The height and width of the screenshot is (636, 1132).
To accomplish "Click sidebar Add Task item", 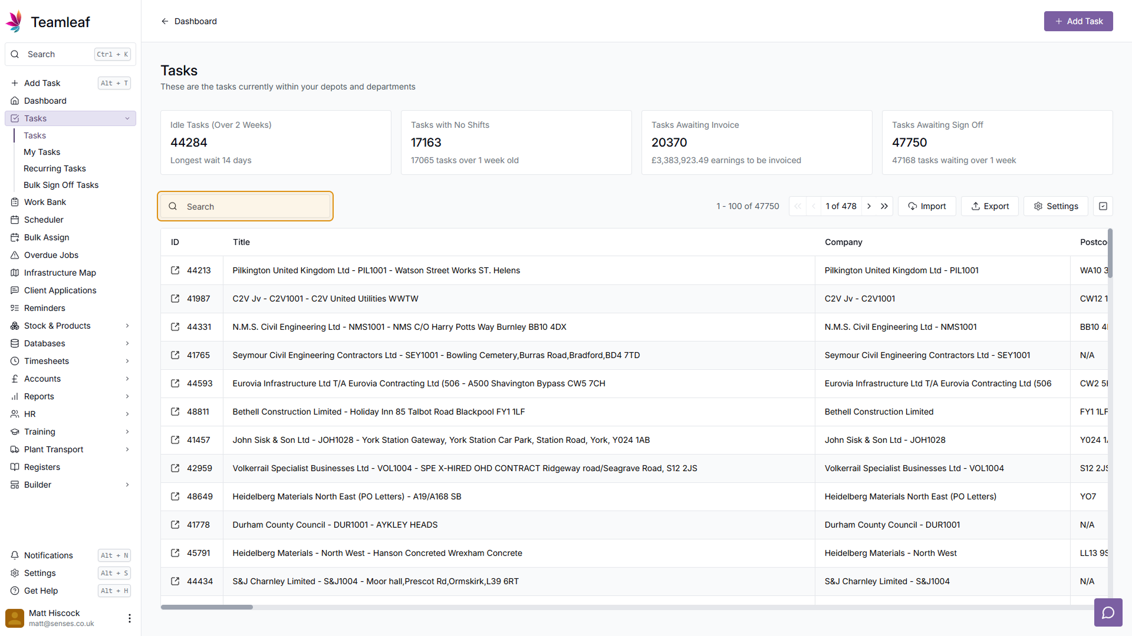I will 70,83.
